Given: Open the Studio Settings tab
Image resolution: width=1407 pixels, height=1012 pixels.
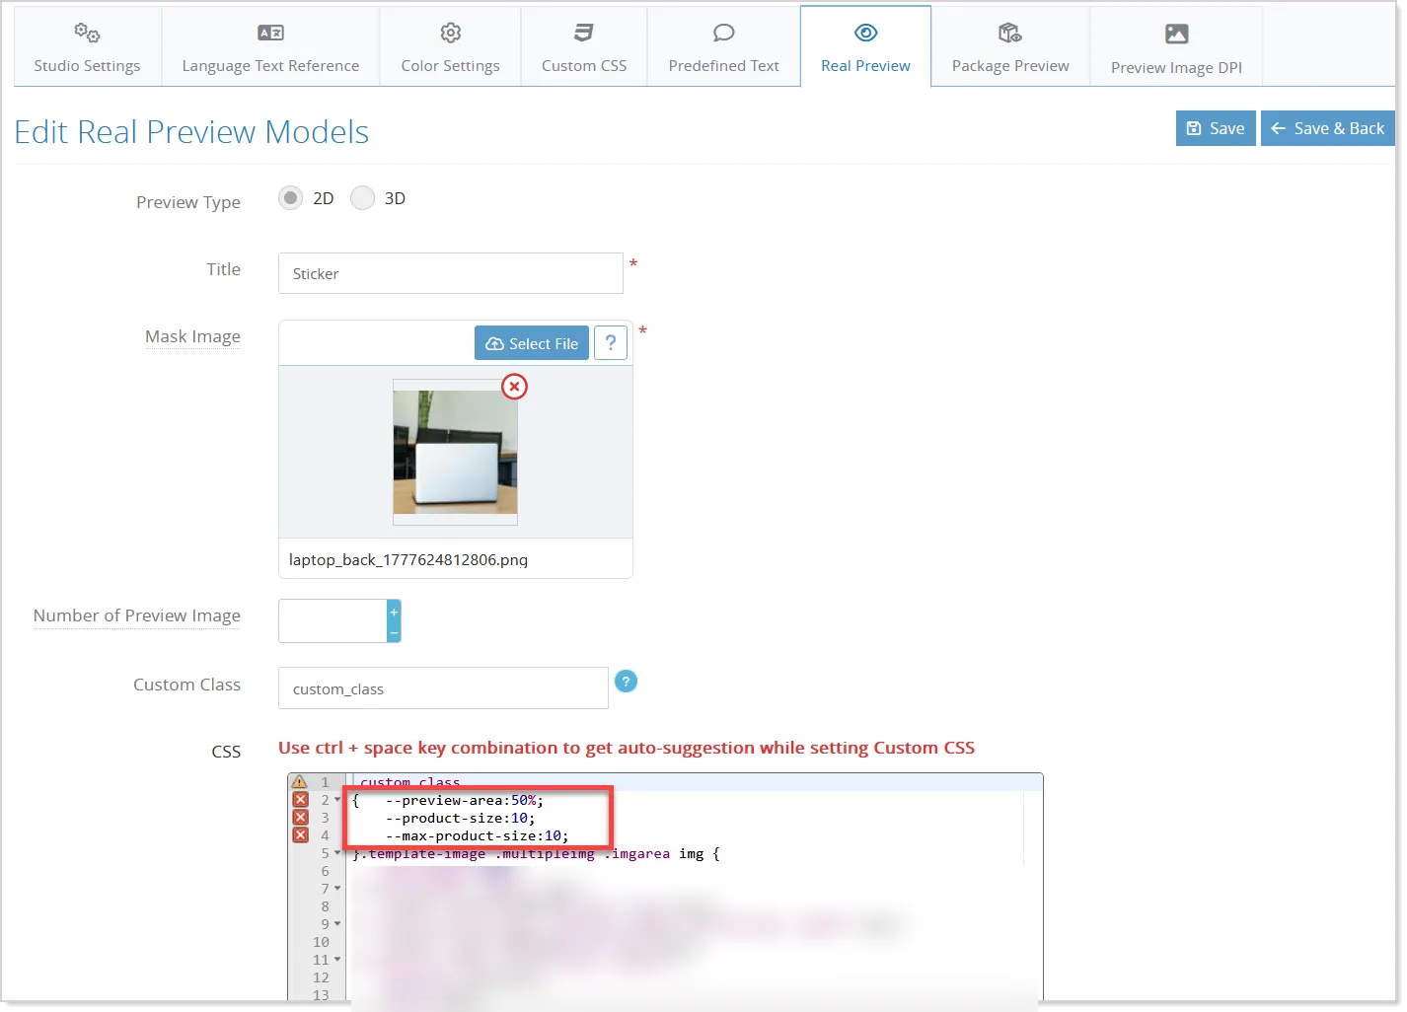Looking at the screenshot, I should (x=87, y=47).
